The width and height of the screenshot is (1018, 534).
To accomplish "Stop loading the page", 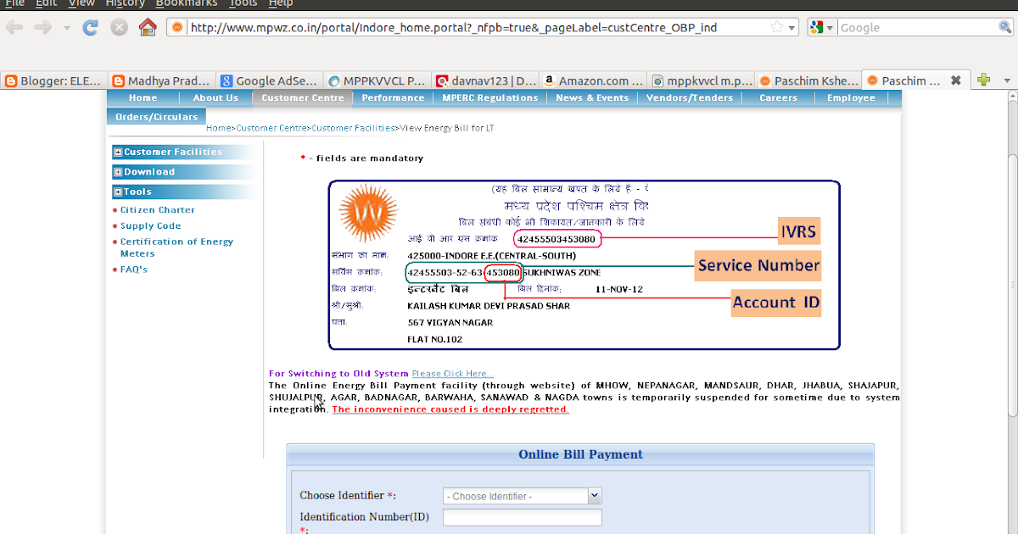I will (118, 26).
